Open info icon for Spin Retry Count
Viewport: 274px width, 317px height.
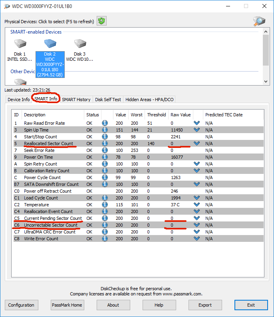[105, 164]
